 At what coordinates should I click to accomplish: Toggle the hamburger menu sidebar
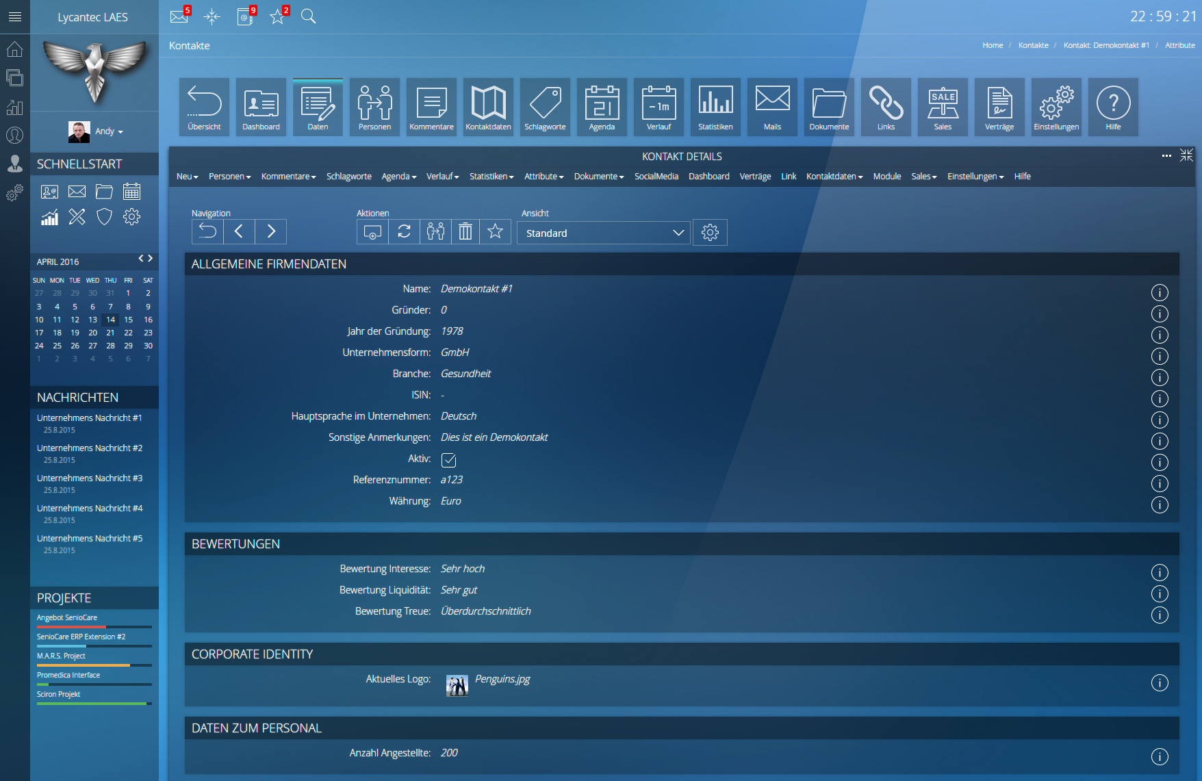pos(15,16)
